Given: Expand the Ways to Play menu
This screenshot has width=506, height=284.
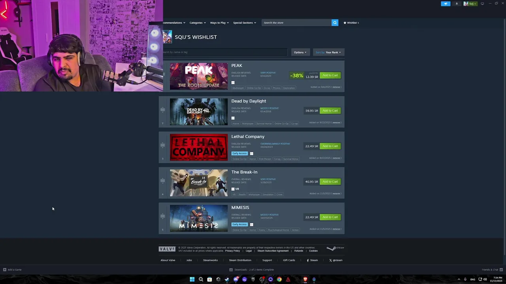Looking at the screenshot, I should pos(219,22).
